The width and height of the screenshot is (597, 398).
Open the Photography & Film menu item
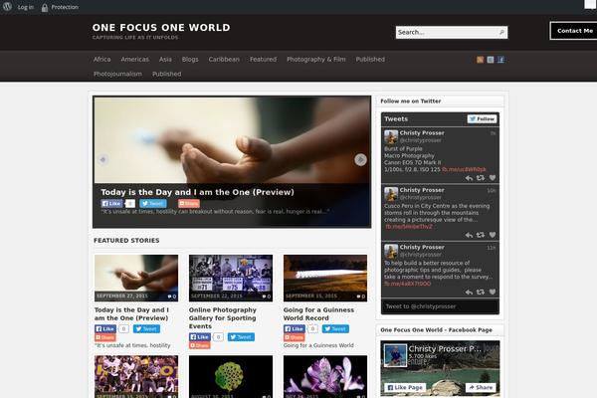tap(316, 60)
